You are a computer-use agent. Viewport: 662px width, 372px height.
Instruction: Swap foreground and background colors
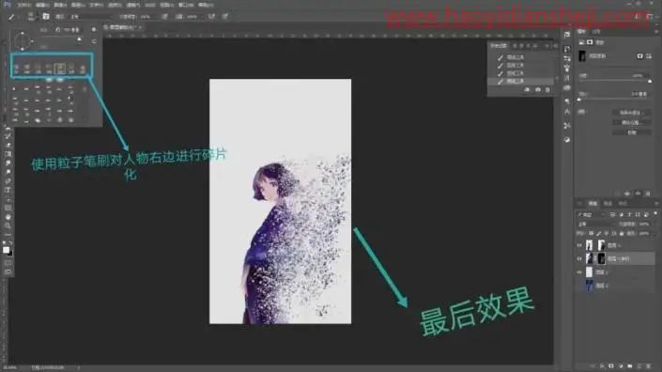(x=11, y=243)
